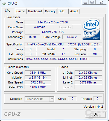The image size is (109, 121).
Task: Open the About tab
Action: coord(74,11)
